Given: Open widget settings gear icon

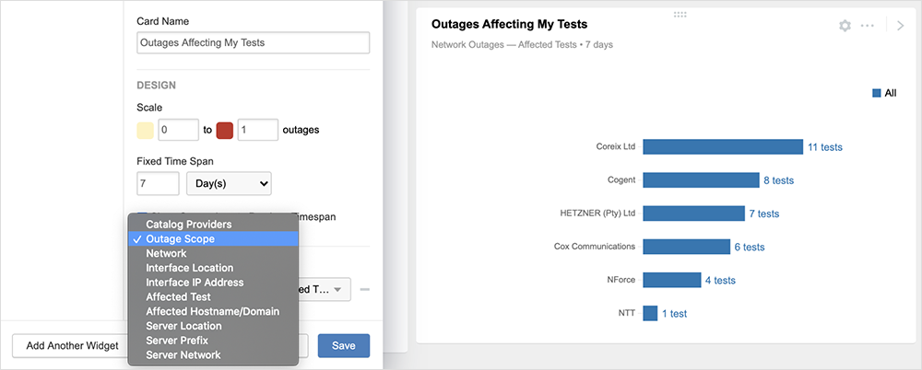Looking at the screenshot, I should (x=845, y=26).
